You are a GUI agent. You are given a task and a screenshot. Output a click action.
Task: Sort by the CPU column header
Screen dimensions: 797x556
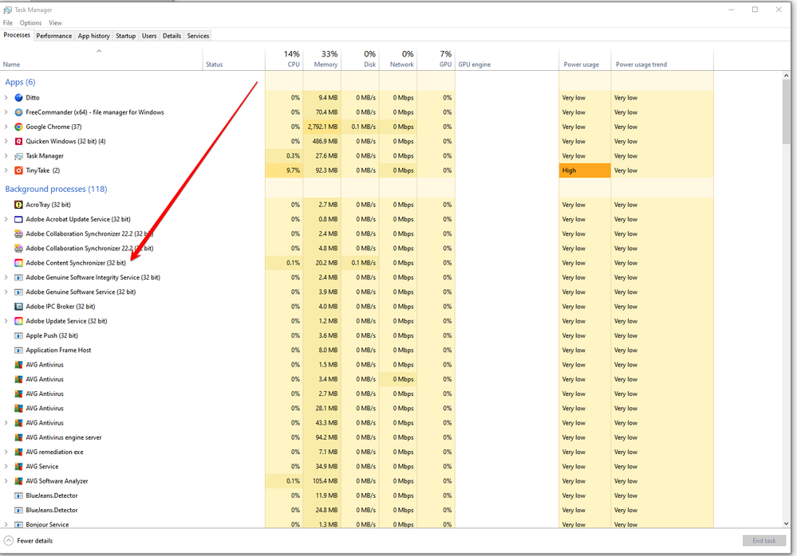point(284,59)
